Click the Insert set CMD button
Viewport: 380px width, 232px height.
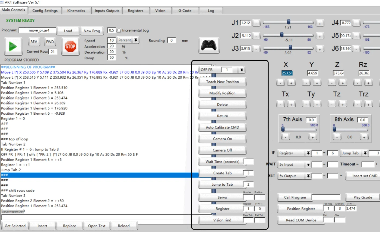(363, 176)
